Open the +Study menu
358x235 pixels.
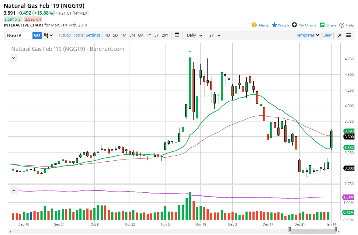point(64,35)
